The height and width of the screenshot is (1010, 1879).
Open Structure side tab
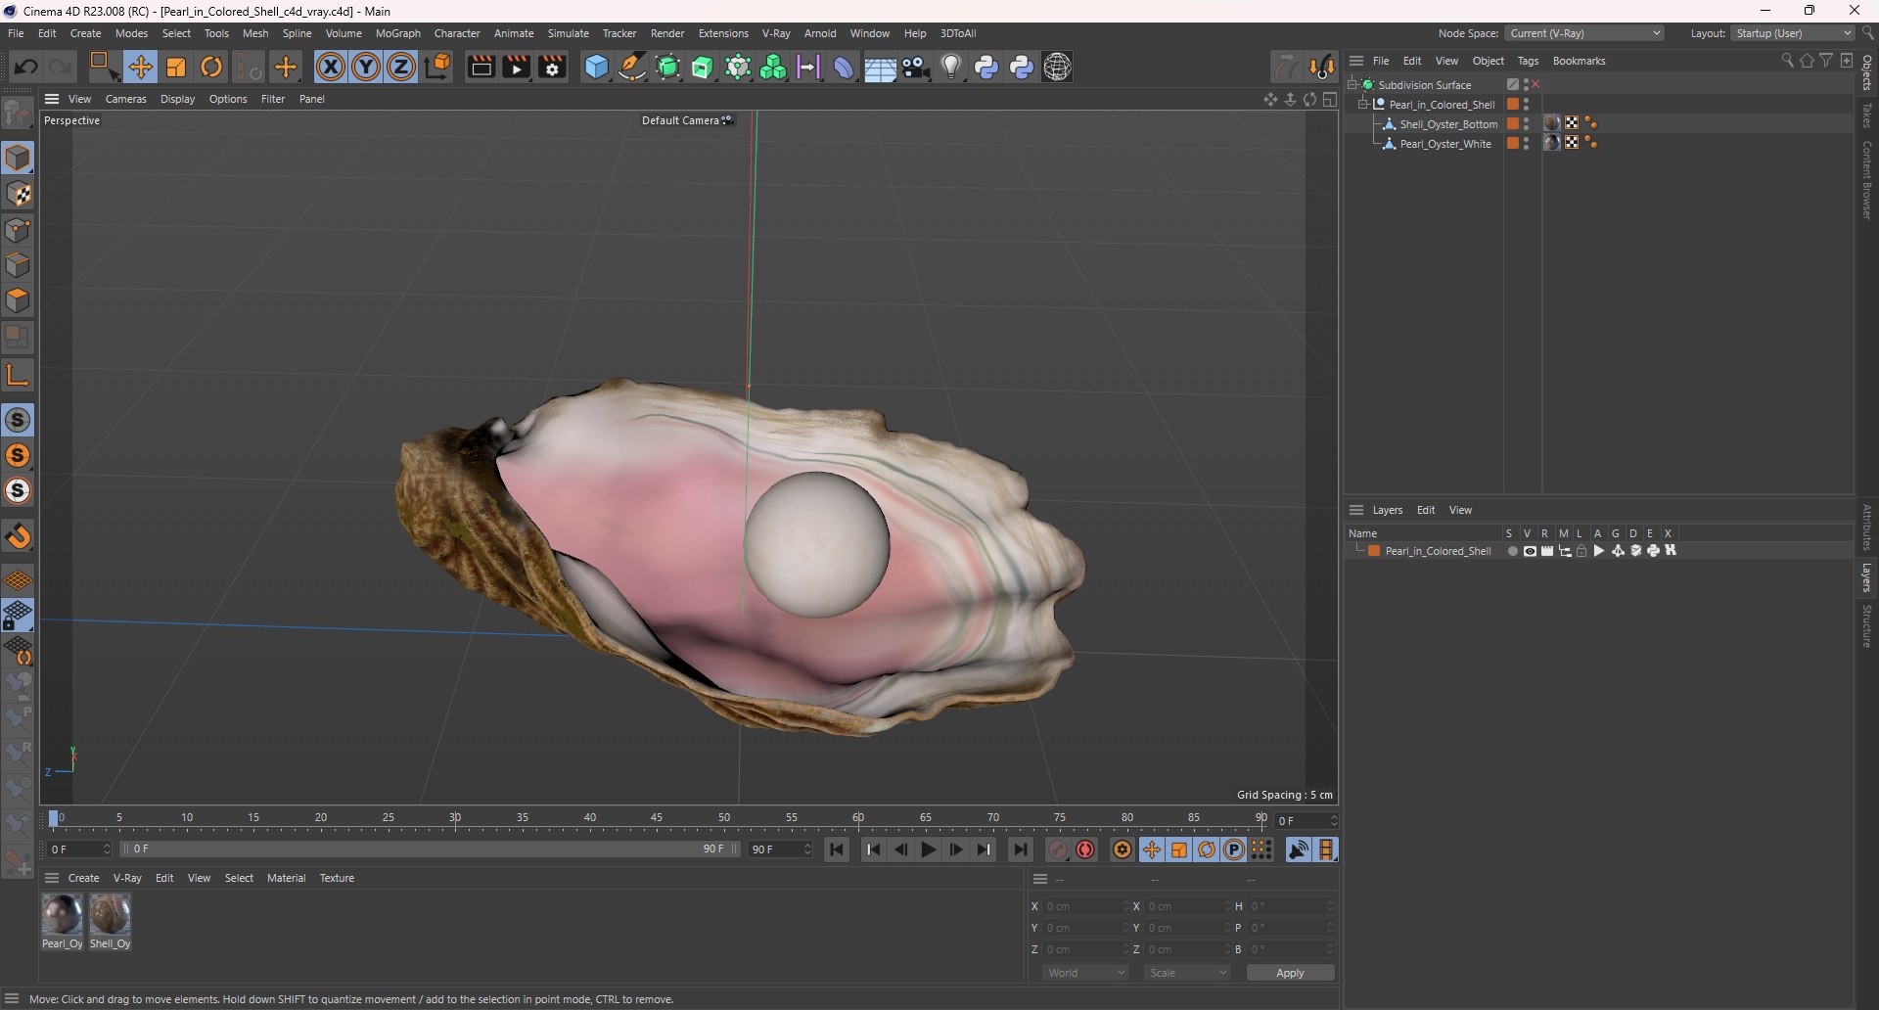1867,626
